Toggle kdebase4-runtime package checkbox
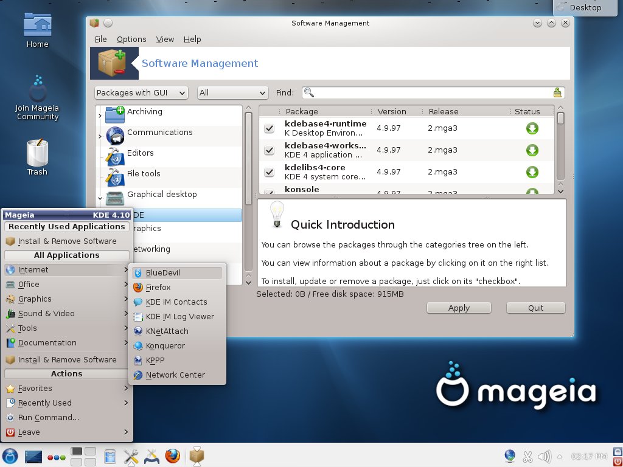Screen dimensions: 623x467 (270, 128)
